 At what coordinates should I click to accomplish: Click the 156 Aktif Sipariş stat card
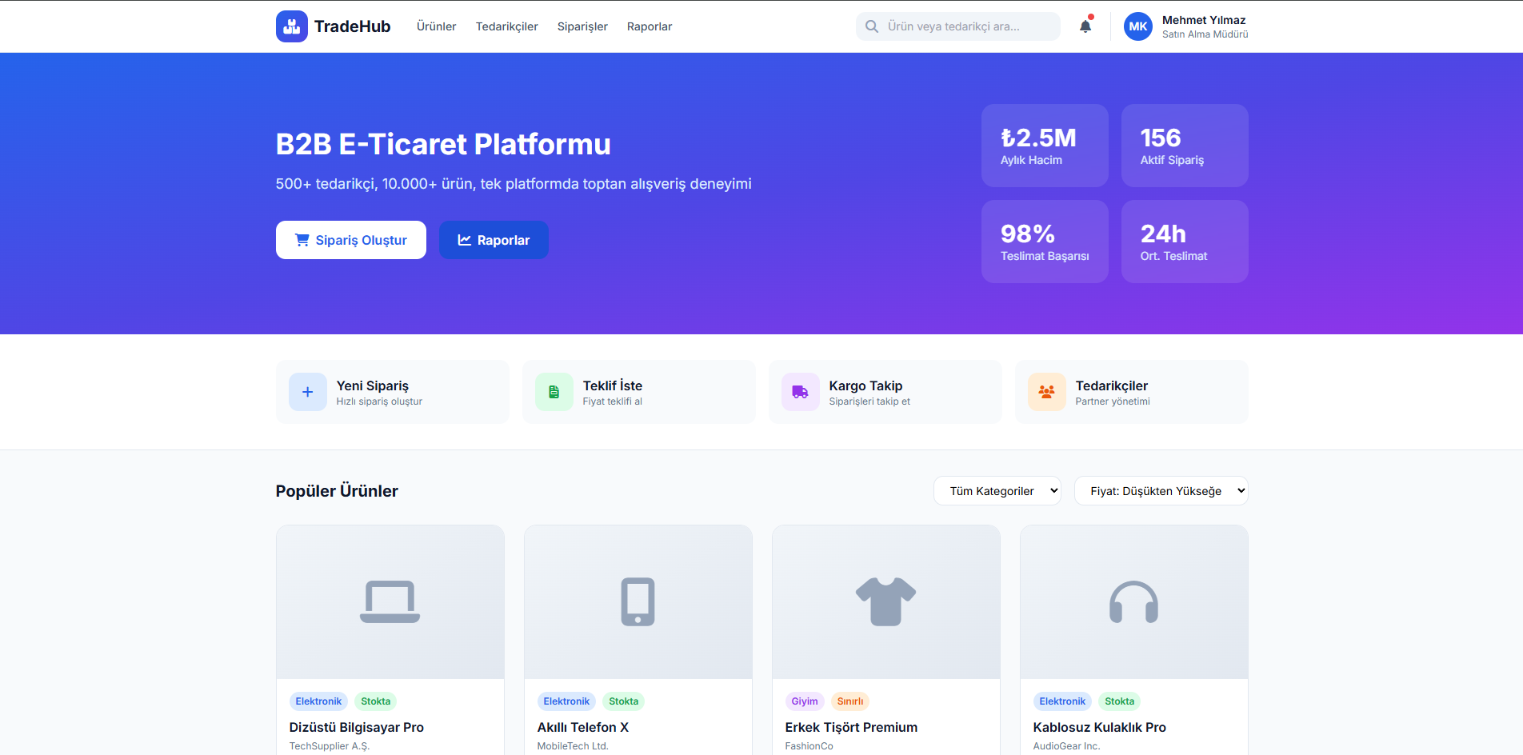coord(1185,146)
